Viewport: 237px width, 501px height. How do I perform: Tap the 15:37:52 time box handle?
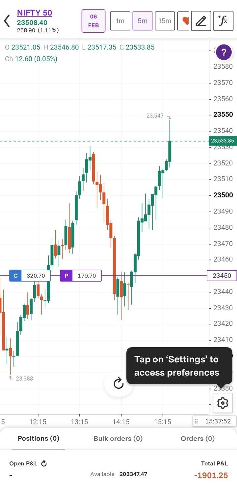196,421
